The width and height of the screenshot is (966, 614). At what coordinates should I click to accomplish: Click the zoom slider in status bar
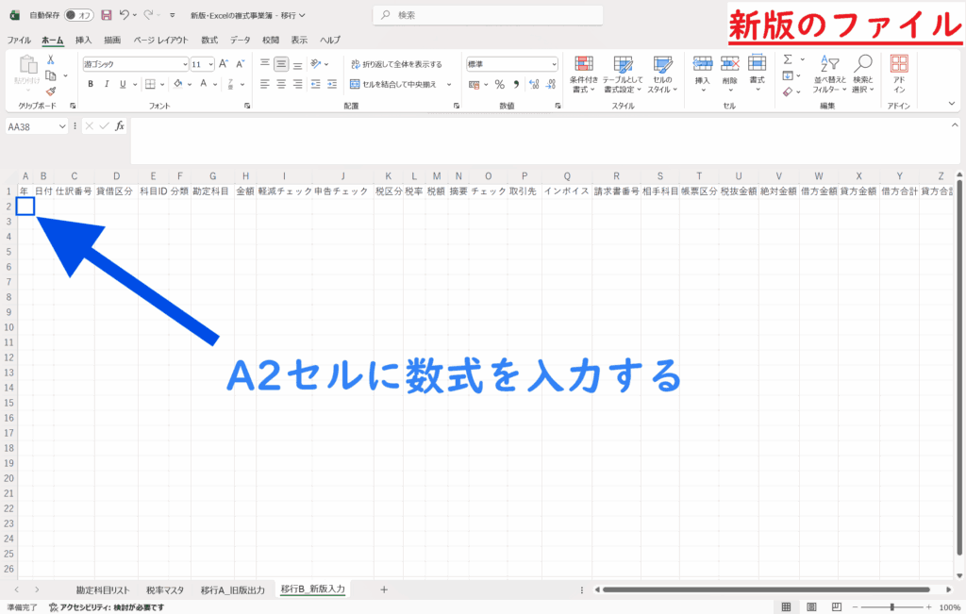pos(891,607)
